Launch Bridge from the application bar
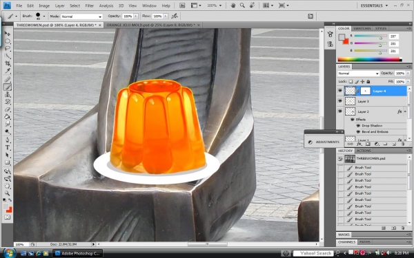This screenshot has width=414, height=258. (182, 6)
